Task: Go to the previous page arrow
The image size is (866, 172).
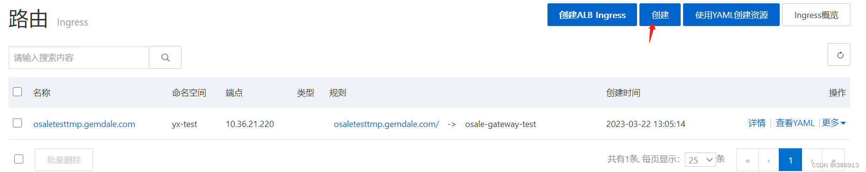Action: coord(769,161)
